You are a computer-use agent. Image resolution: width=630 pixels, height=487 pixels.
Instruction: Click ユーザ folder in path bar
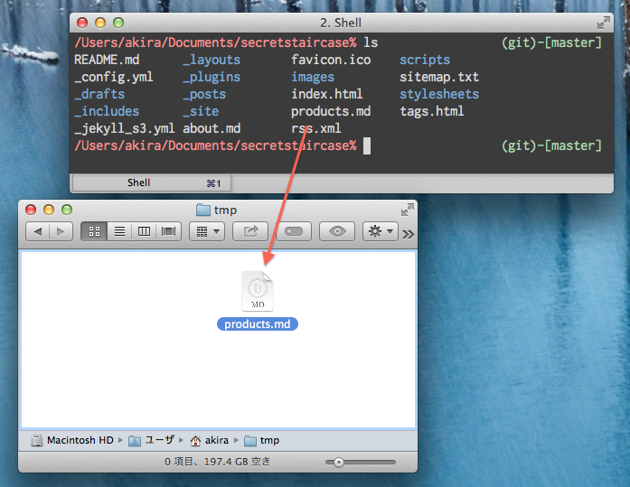point(152,440)
